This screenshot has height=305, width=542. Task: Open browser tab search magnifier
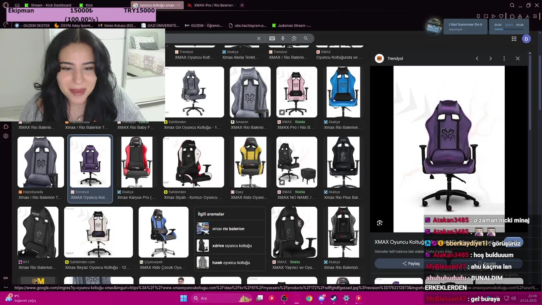(512, 5)
